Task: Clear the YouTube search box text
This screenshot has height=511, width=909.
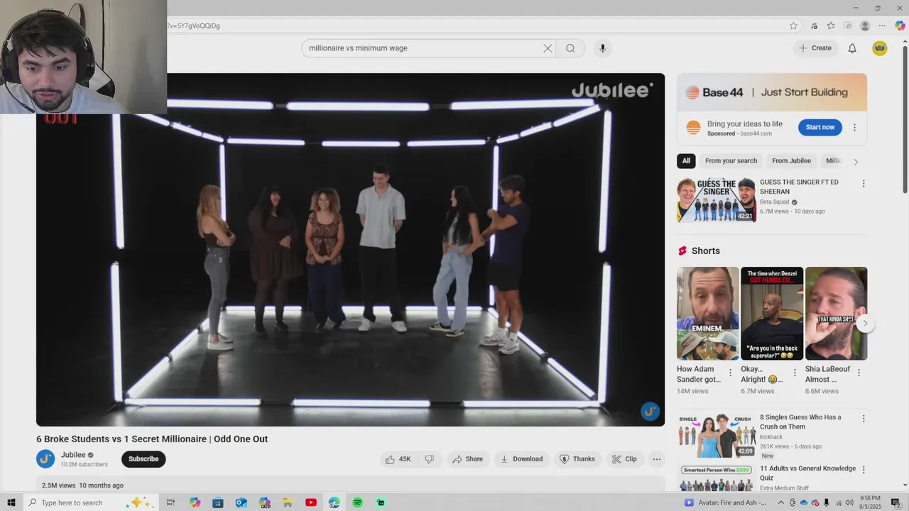Action: click(x=548, y=48)
